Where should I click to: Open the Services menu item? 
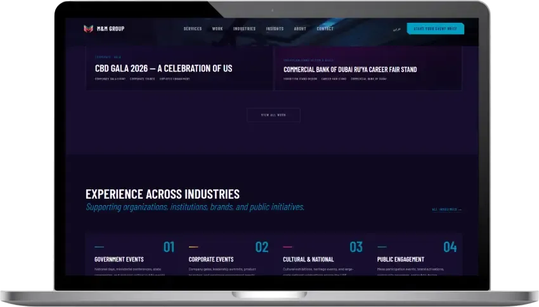[193, 29]
